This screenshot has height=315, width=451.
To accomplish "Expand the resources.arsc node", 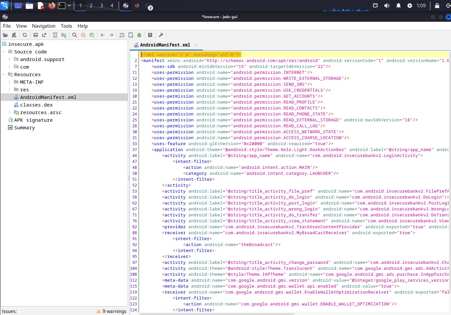I will point(10,112).
